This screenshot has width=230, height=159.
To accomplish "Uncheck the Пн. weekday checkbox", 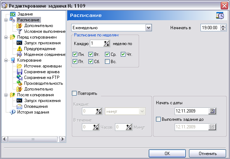I will [x=75, y=54].
